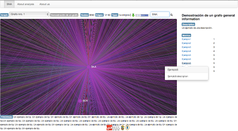
Task: Click the magnifier search icon
Action: 171,15
